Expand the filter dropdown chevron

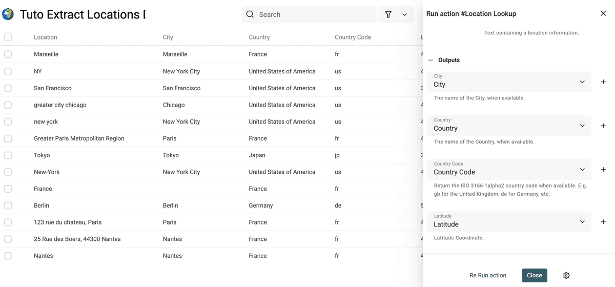pos(404,14)
